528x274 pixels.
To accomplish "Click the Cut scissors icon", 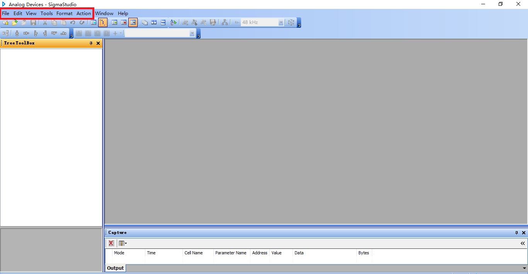I will pyautogui.click(x=45, y=22).
